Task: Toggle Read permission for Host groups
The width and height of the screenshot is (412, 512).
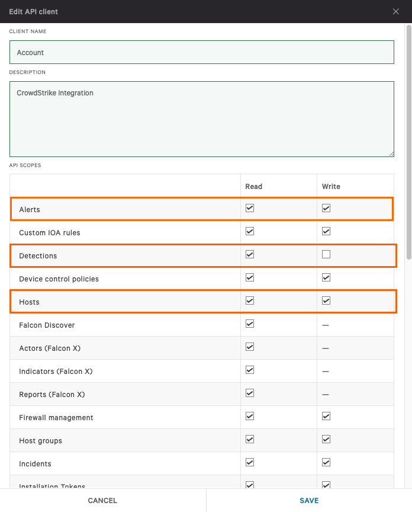Action: [x=249, y=439]
